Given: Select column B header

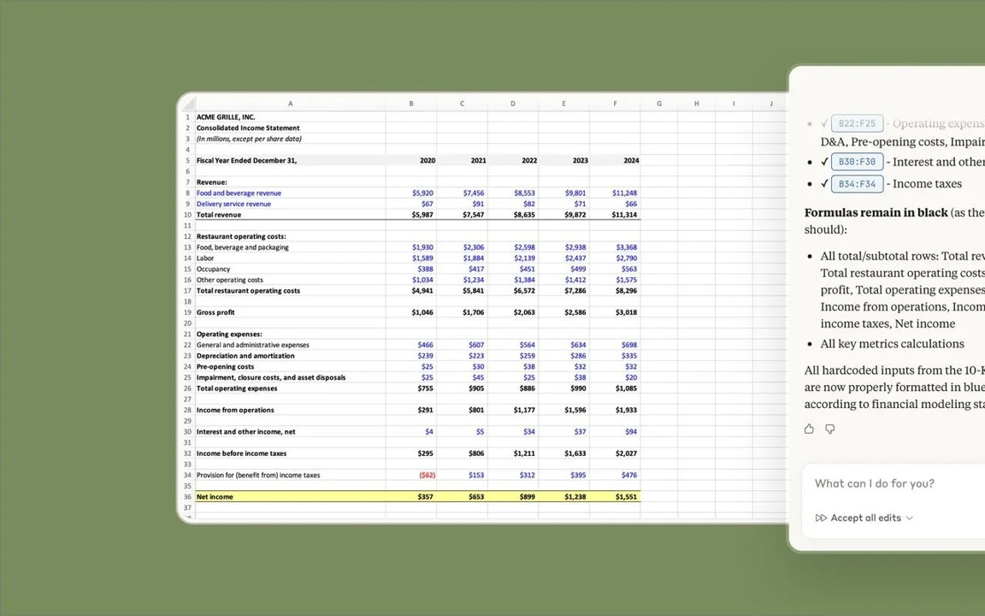Looking at the screenshot, I should pyautogui.click(x=411, y=104).
